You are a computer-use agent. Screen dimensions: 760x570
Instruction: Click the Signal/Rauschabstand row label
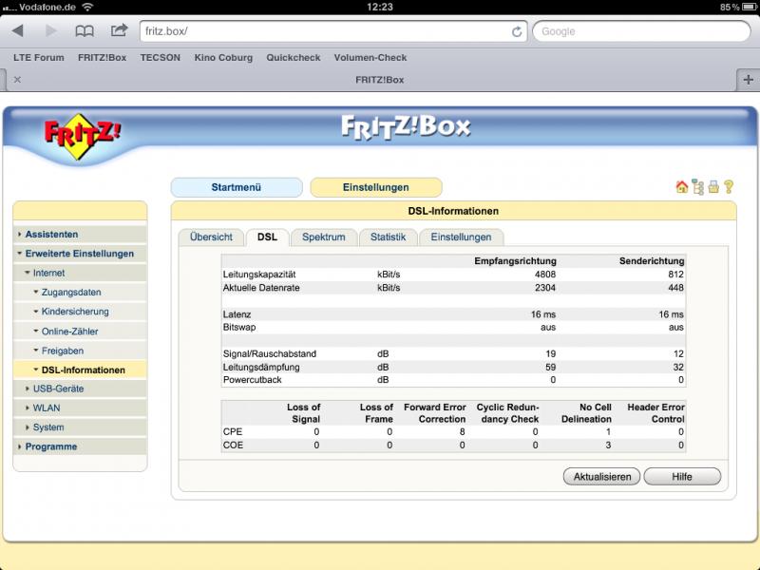270,353
